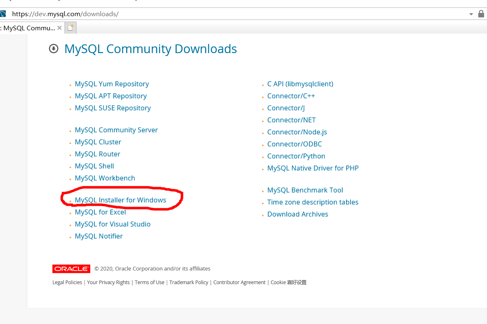This screenshot has width=487, height=324.
Task: Open the MySQL for Excel link
Action: pos(100,212)
